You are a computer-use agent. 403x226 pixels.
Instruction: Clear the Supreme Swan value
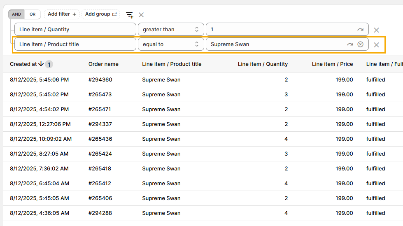click(x=360, y=44)
